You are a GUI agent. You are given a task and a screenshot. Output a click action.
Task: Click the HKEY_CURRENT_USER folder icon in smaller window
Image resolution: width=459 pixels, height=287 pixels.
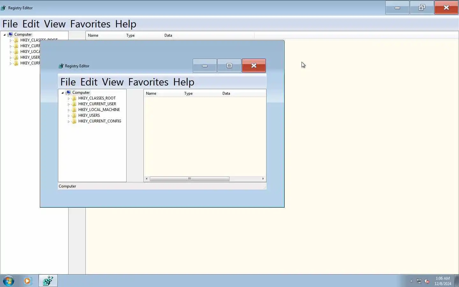pos(74,104)
